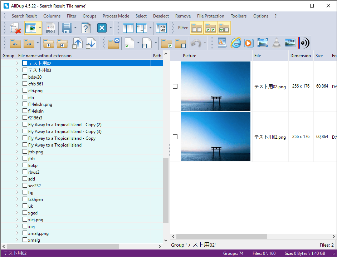Click the Picture column header
Screen dimensions: 337x257
pyautogui.click(x=189, y=56)
